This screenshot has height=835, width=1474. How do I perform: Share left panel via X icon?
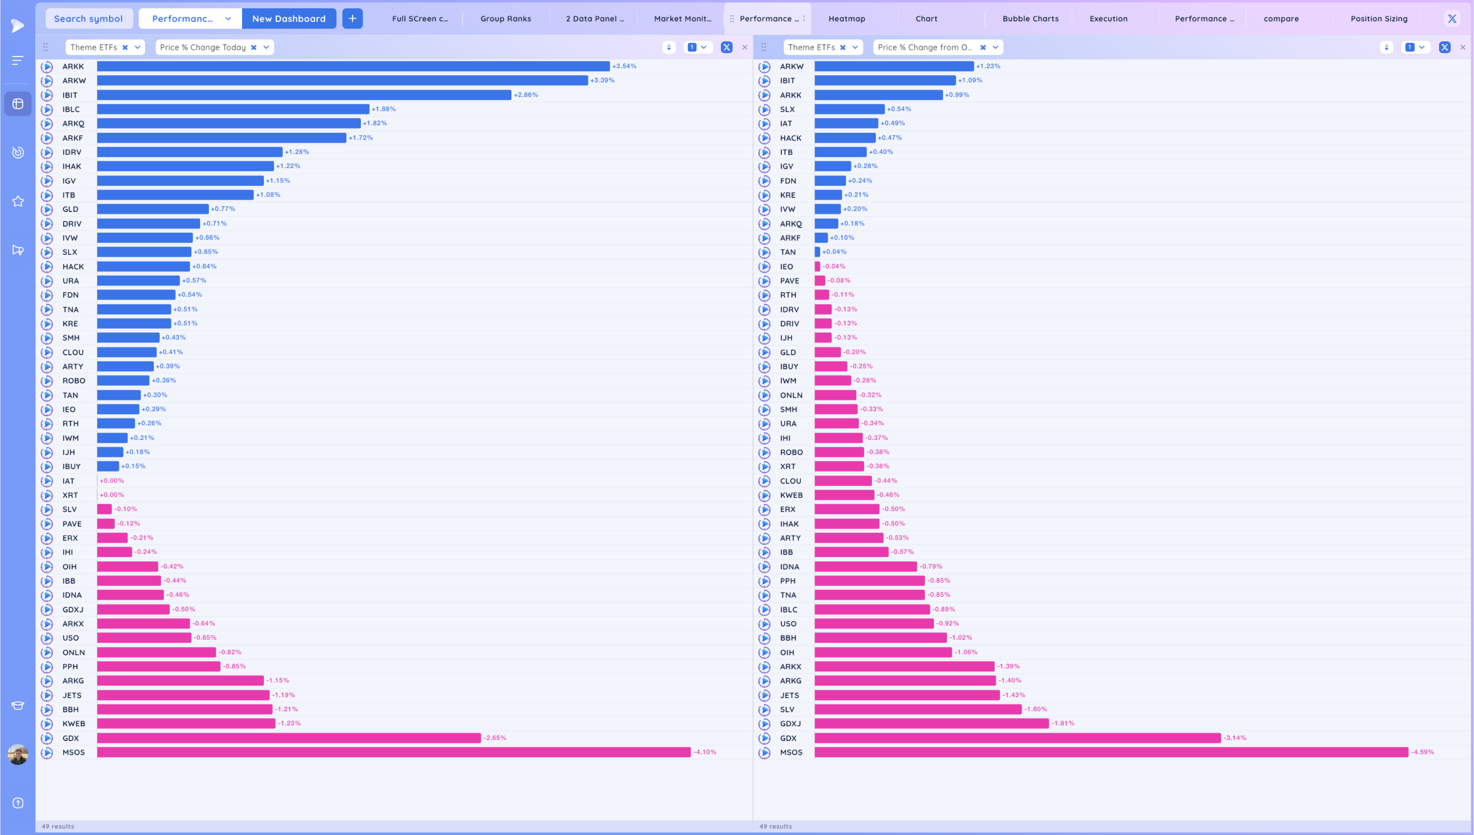[726, 48]
